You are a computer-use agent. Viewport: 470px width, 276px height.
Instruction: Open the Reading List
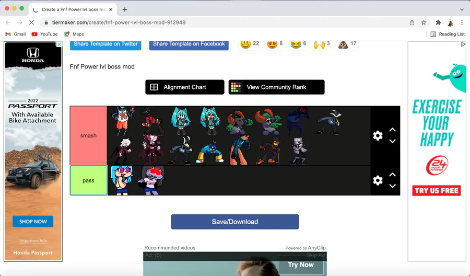448,34
